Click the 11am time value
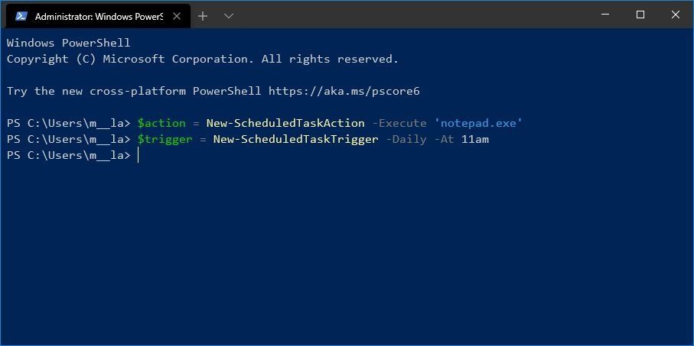The image size is (694, 346). tap(475, 139)
